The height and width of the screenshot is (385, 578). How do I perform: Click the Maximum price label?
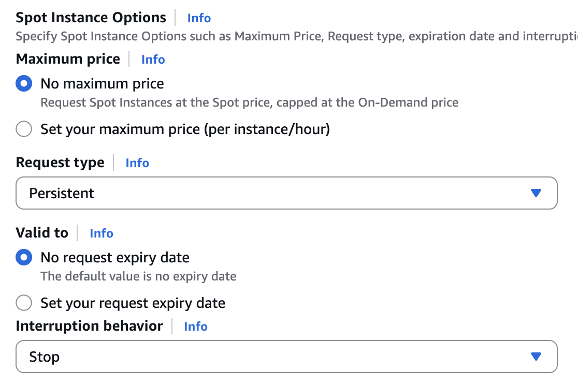68,59
